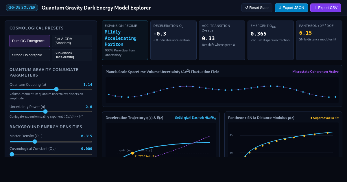Open the Expansion Regime card
This screenshot has width=347, height=182.
click(125, 40)
